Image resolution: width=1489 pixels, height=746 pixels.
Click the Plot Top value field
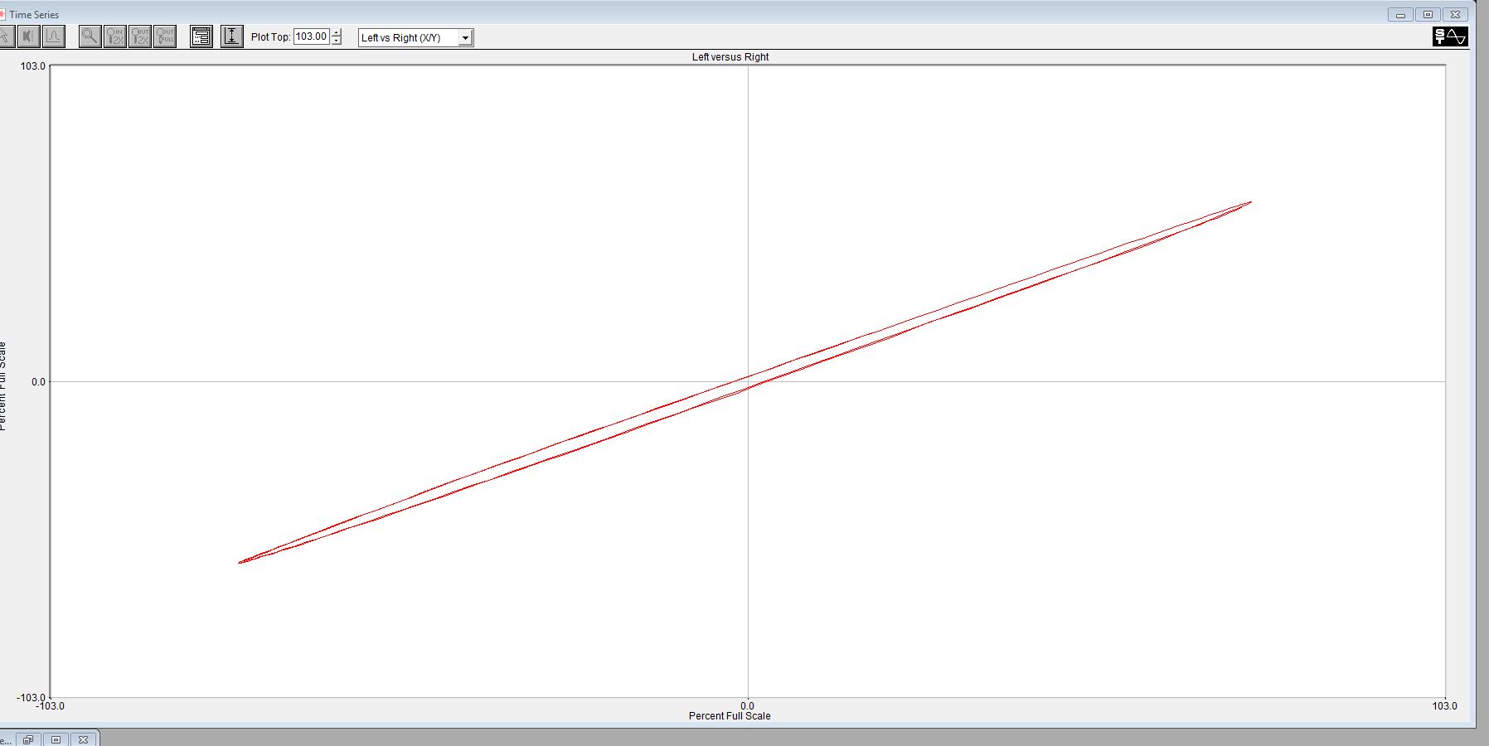point(311,36)
